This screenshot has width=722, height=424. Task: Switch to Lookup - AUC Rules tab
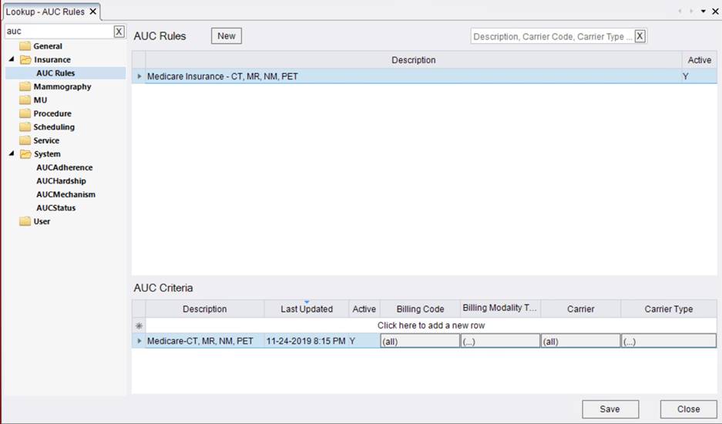[x=46, y=12]
